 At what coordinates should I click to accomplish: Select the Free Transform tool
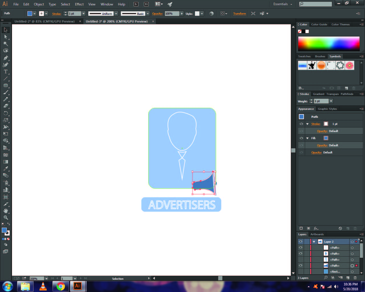tap(5, 134)
